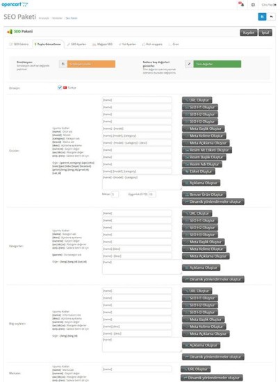Click Çıkış Yap logout link
Viewport: 280px width, 382px height.
pos(269,5)
